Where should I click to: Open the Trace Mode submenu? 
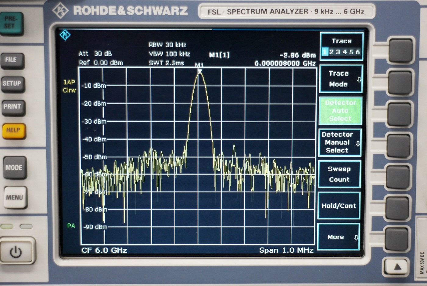[x=341, y=79]
